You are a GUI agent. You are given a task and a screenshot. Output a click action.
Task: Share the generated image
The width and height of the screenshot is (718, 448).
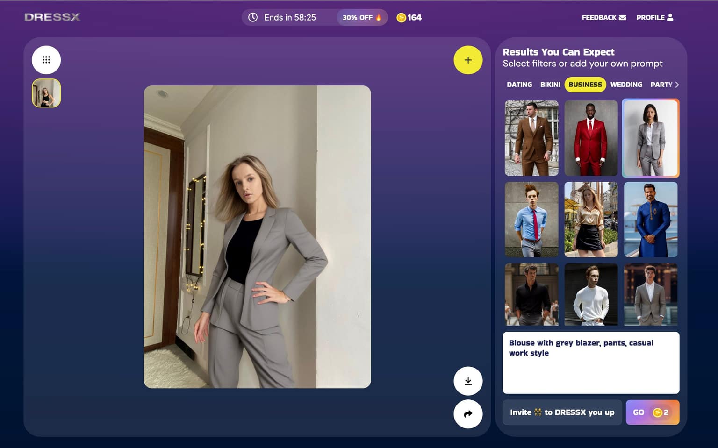(x=468, y=414)
